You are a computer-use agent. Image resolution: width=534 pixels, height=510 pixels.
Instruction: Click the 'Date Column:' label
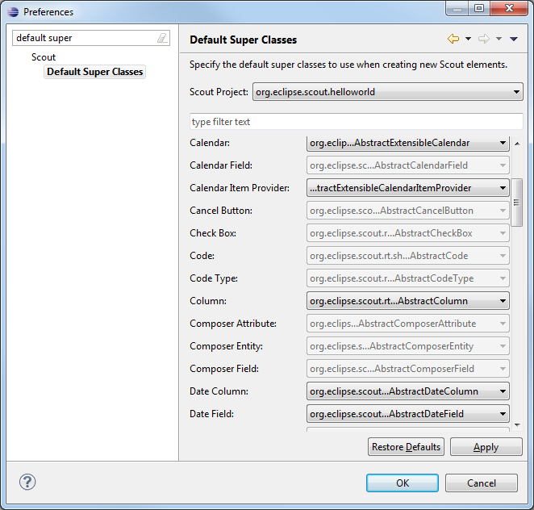click(219, 391)
